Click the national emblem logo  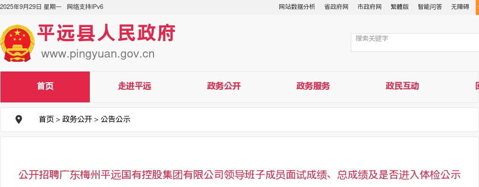click(x=17, y=43)
